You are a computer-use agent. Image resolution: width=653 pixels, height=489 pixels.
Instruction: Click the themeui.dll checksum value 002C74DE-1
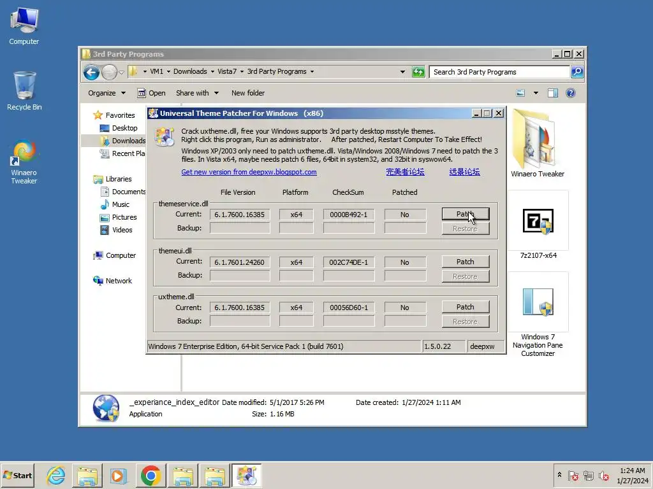[349, 262]
